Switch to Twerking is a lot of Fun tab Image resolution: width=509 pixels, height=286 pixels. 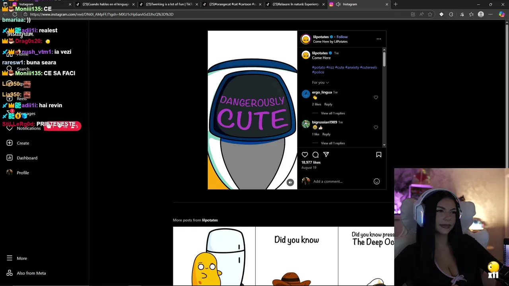pyautogui.click(x=169, y=4)
